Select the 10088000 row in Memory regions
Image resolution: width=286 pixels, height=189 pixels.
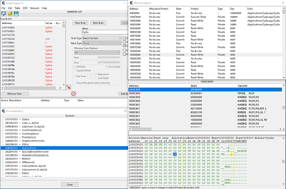[206, 55]
